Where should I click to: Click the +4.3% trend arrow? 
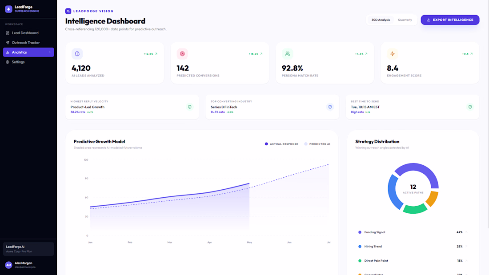[366, 54]
